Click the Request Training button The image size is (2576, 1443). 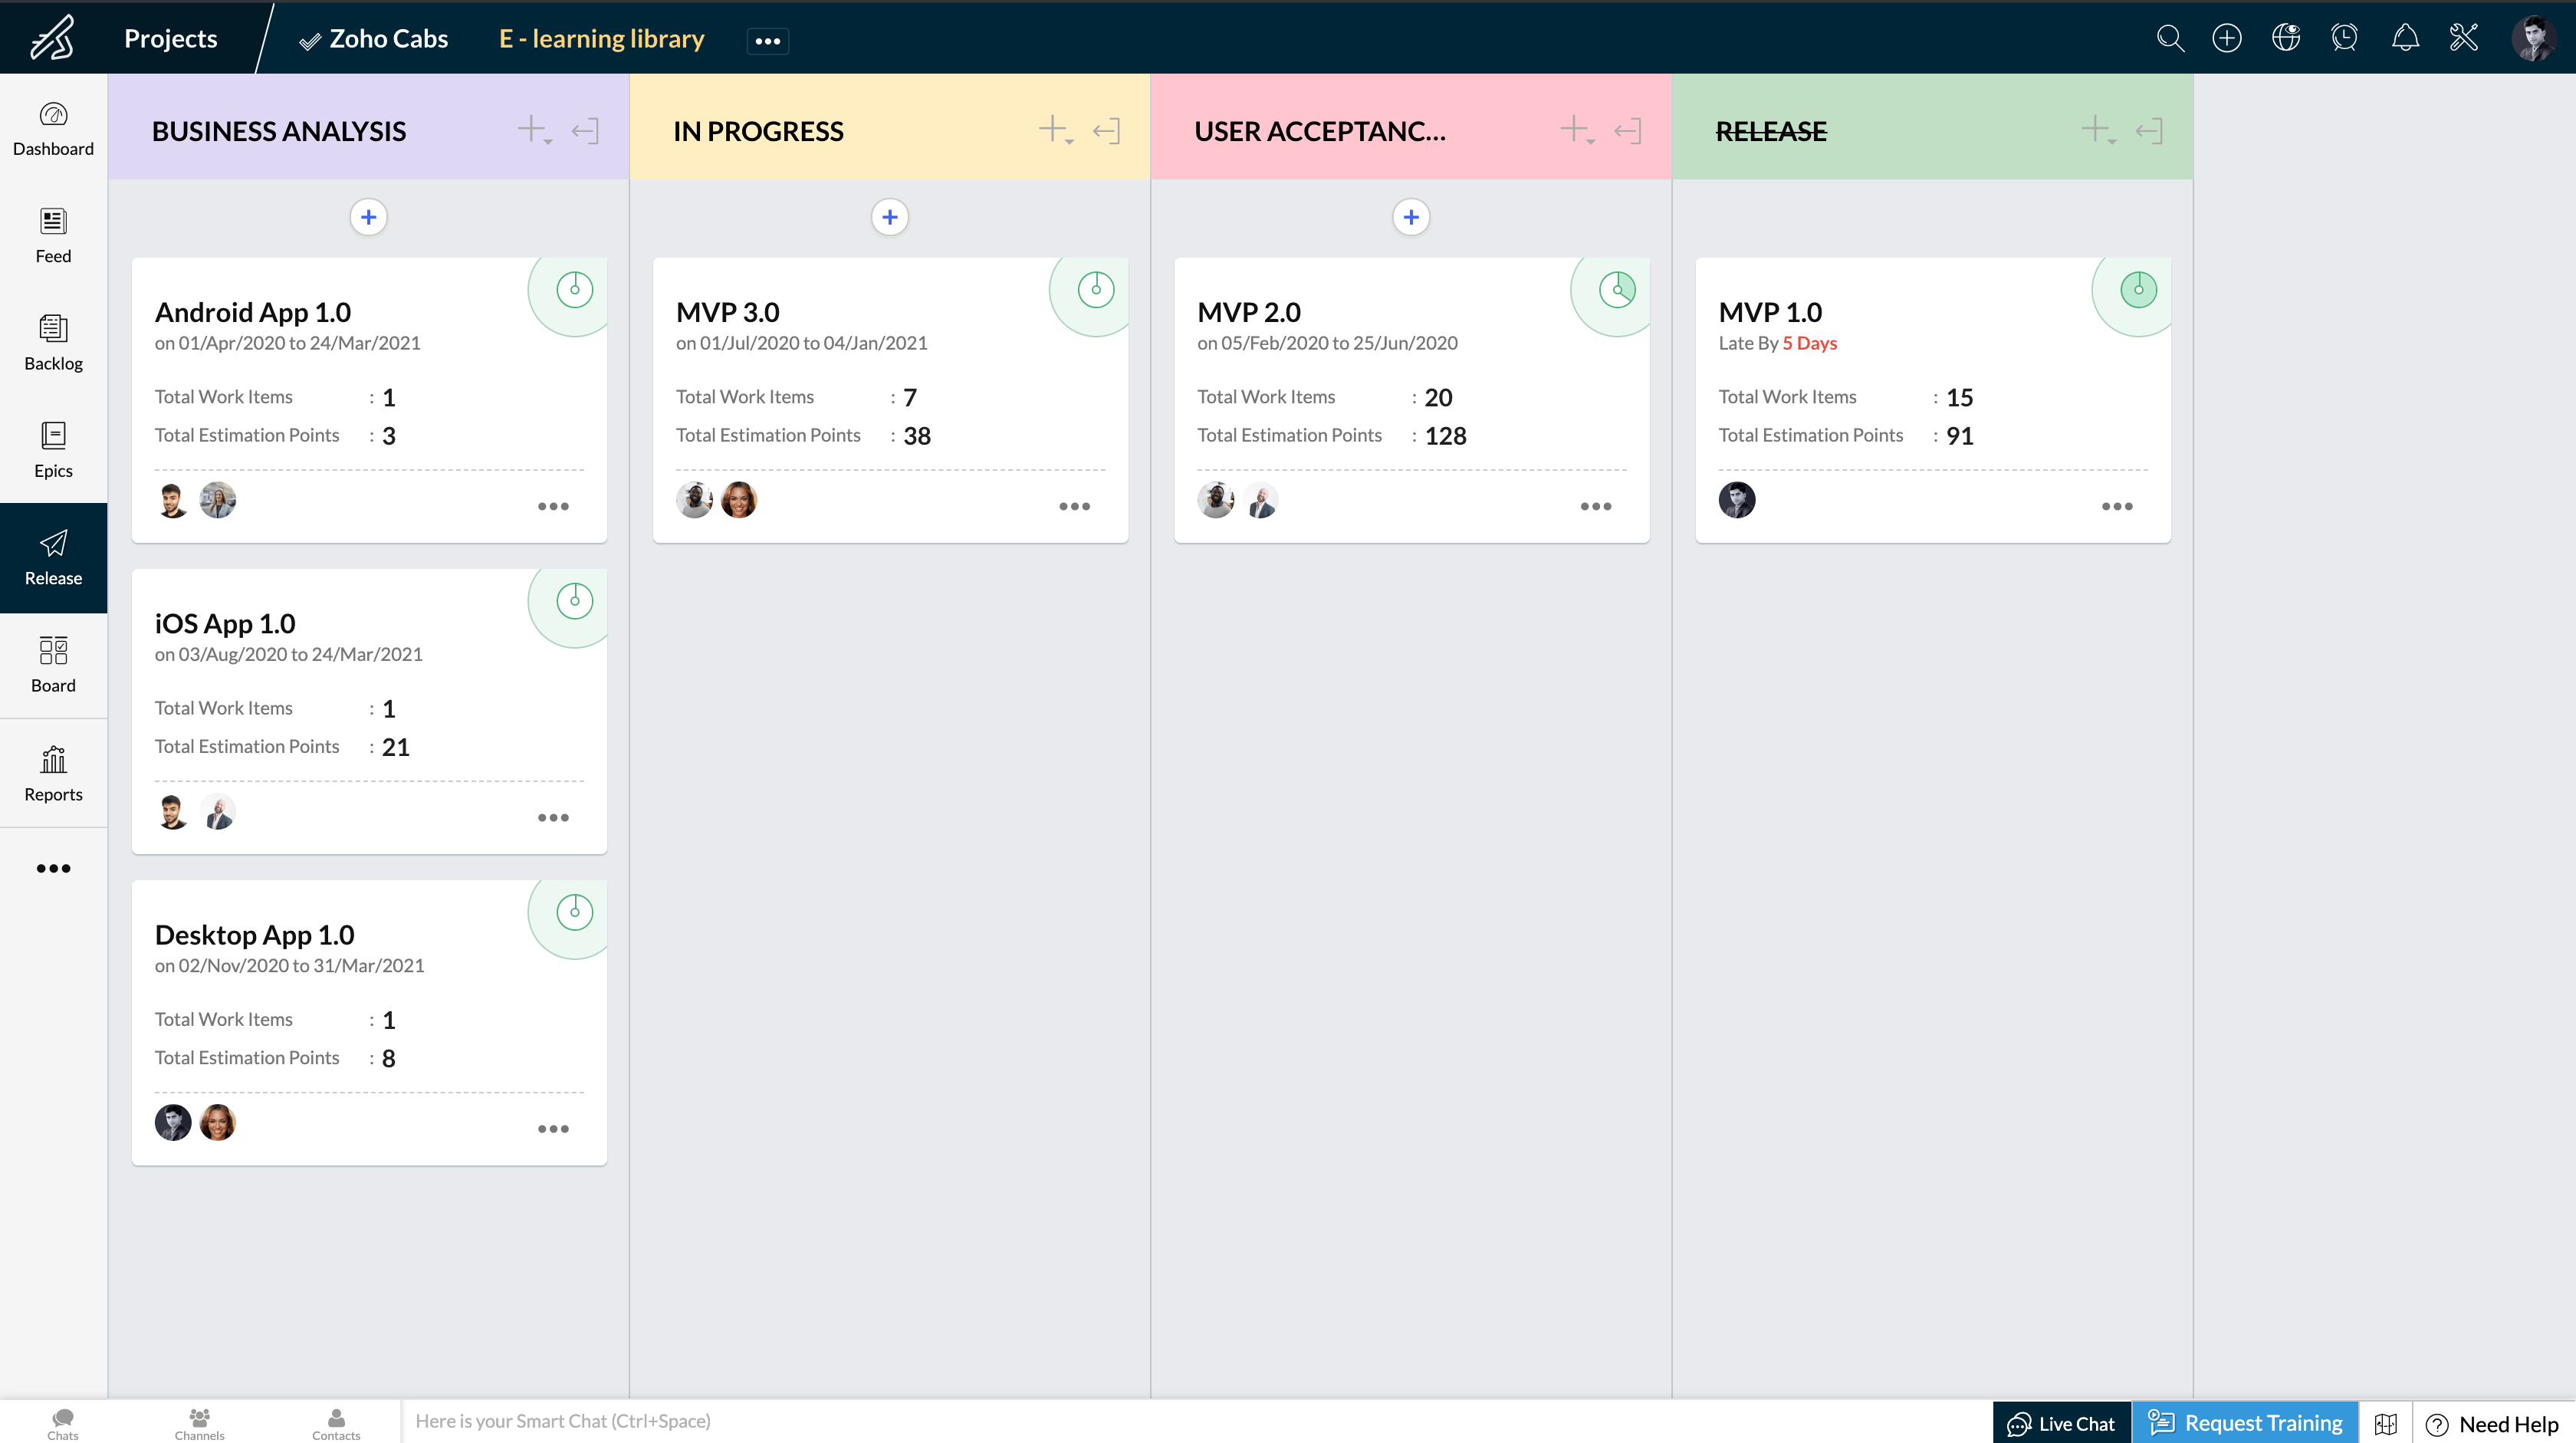click(2245, 1422)
